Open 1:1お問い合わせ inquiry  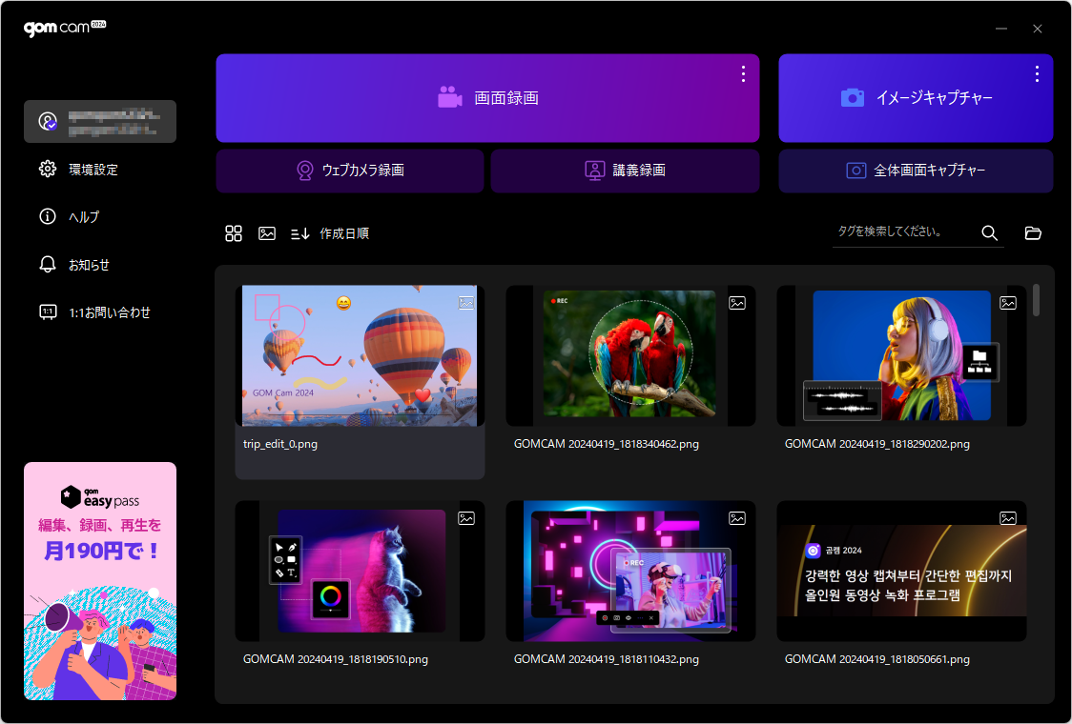click(109, 312)
